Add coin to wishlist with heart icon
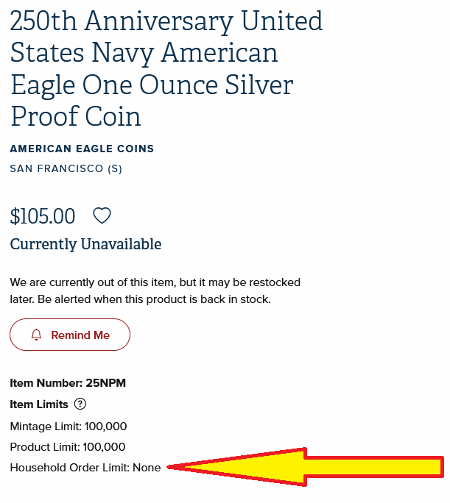 point(102,215)
